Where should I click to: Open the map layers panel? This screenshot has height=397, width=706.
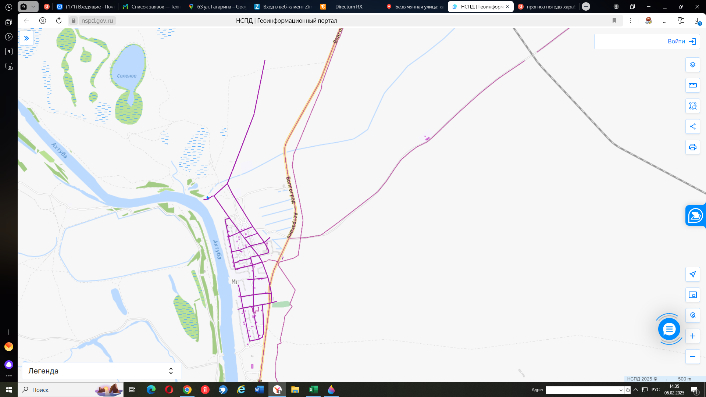(692, 65)
